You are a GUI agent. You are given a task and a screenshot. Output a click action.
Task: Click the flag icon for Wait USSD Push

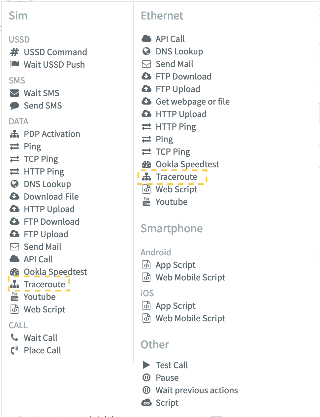[15, 64]
